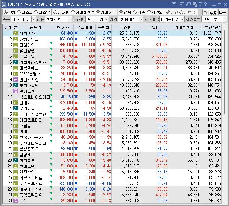Click the 조회 search button
The width and height of the screenshot is (229, 206).
coord(213,12)
